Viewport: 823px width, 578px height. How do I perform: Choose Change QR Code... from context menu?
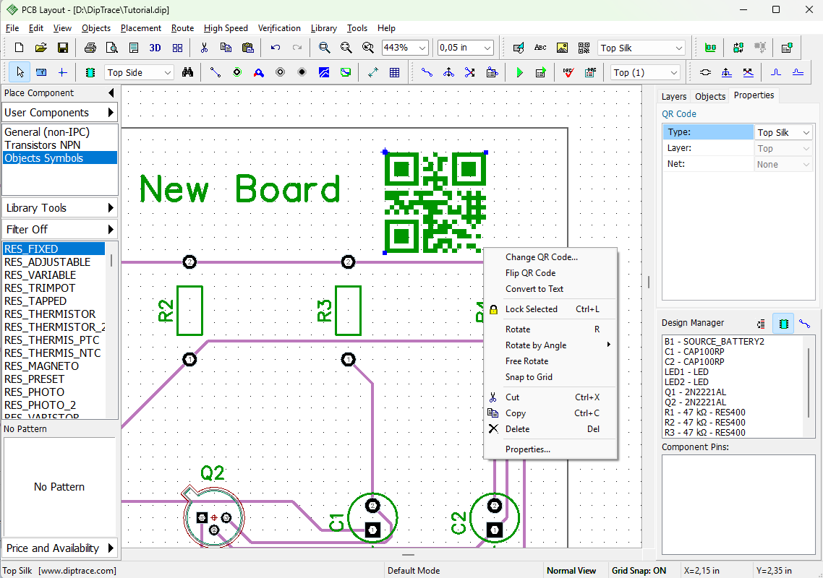pos(550,257)
